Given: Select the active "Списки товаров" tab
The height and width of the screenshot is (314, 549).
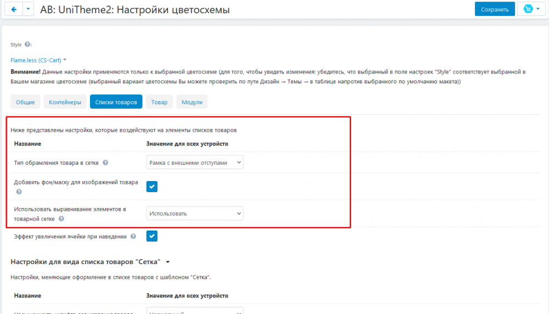Looking at the screenshot, I should [116, 102].
